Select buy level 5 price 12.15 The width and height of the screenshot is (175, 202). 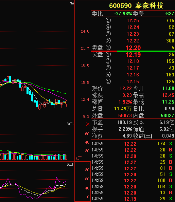click(133, 81)
